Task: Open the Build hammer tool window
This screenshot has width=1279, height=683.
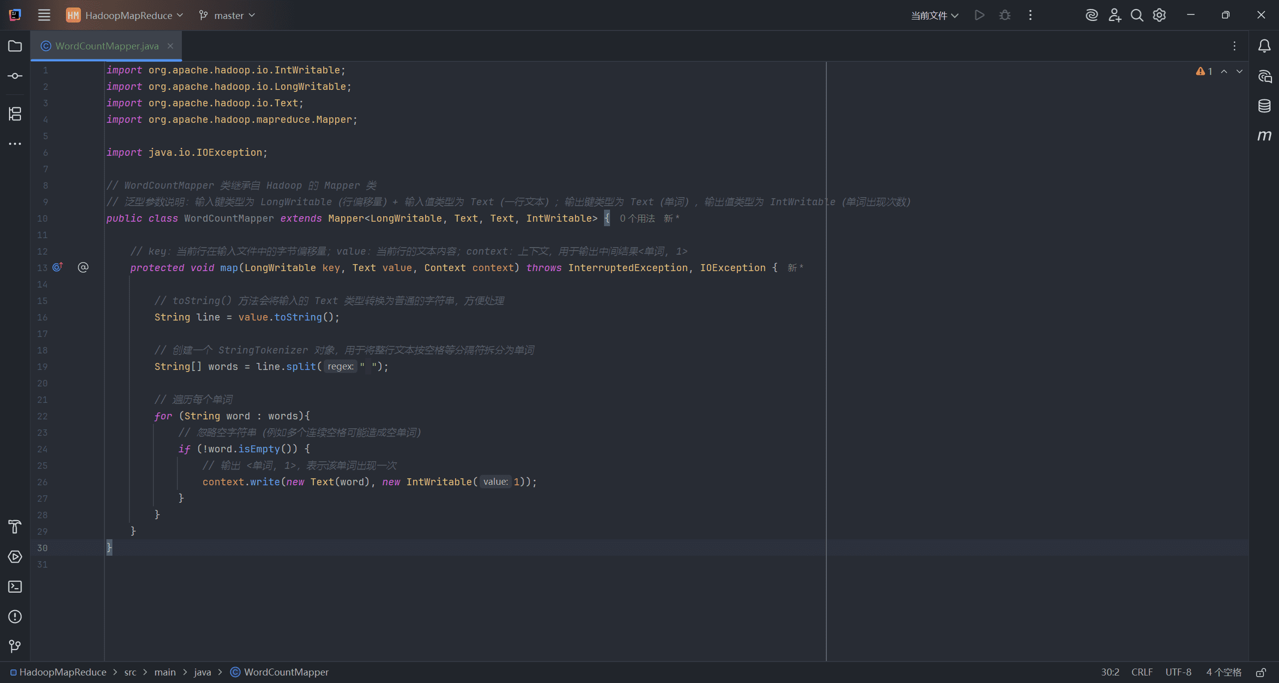Action: tap(15, 527)
